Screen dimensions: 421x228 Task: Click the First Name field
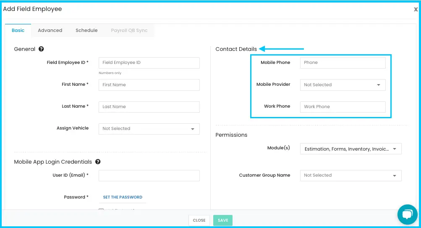[x=149, y=85]
